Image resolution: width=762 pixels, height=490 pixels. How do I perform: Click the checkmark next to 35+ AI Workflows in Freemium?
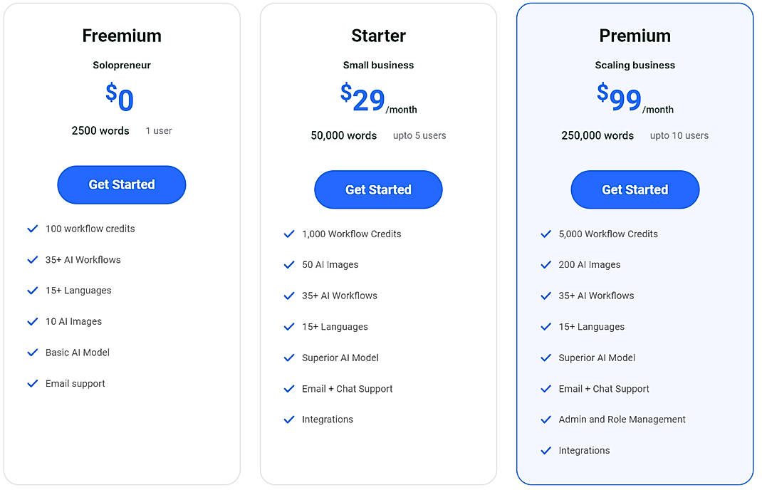33,259
